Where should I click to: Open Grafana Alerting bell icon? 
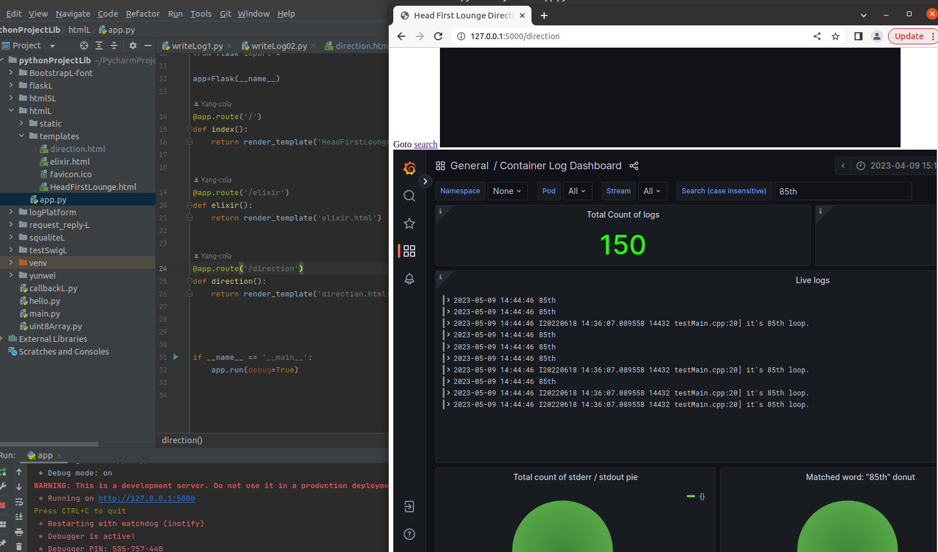pyautogui.click(x=409, y=279)
